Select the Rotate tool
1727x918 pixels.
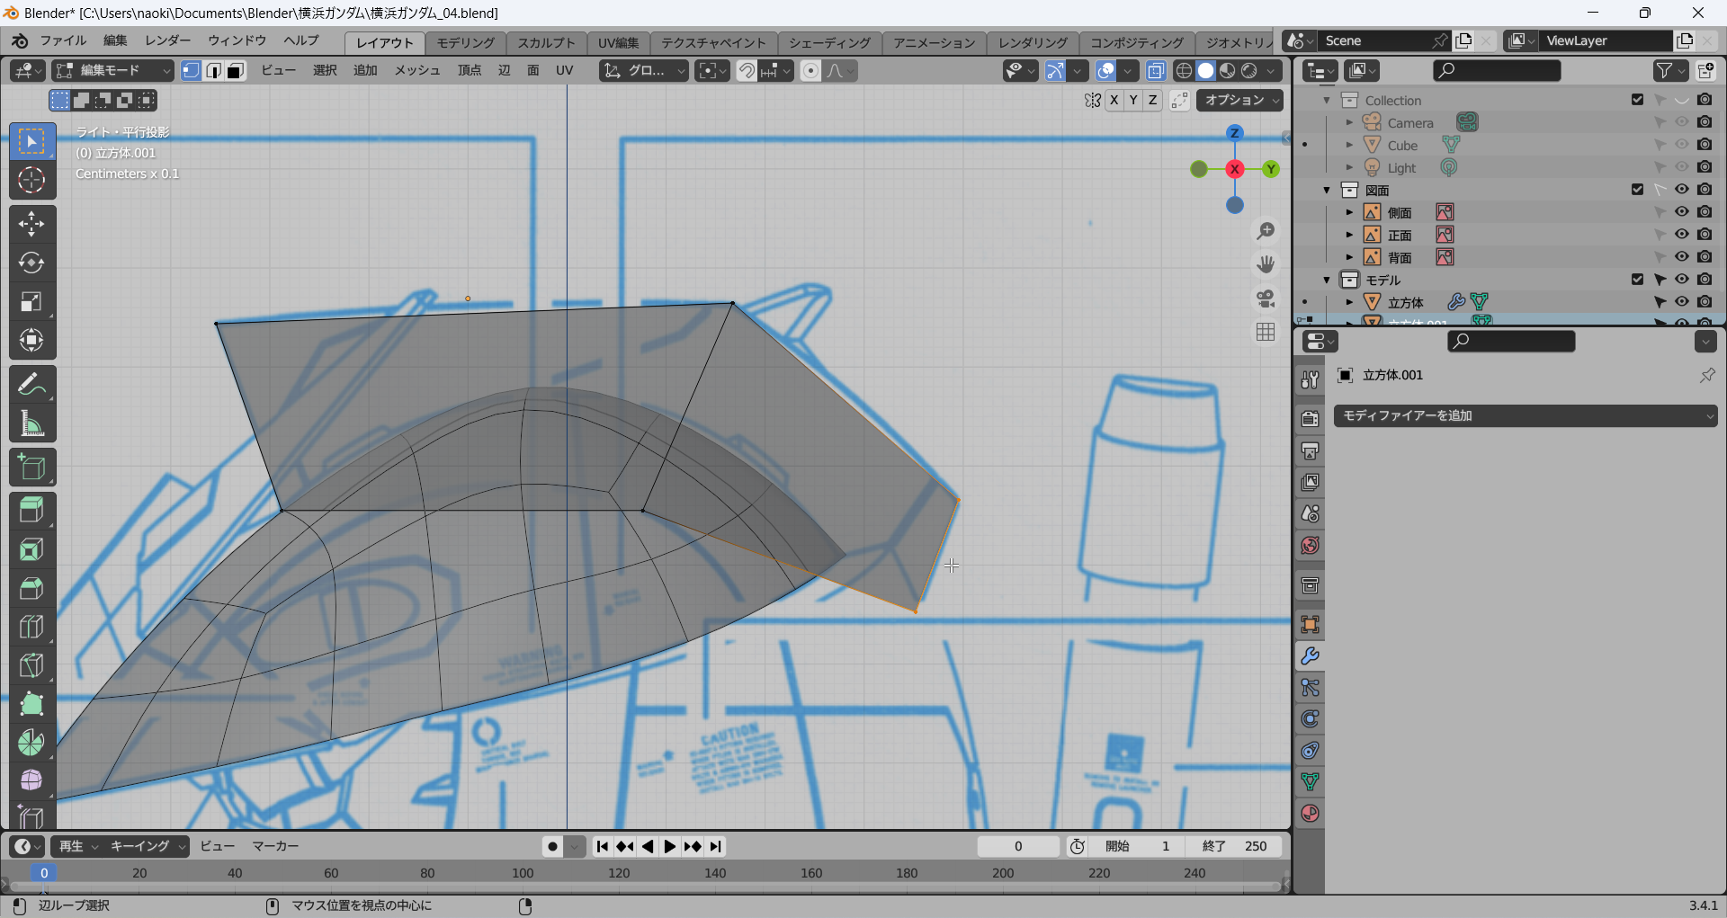click(x=31, y=263)
